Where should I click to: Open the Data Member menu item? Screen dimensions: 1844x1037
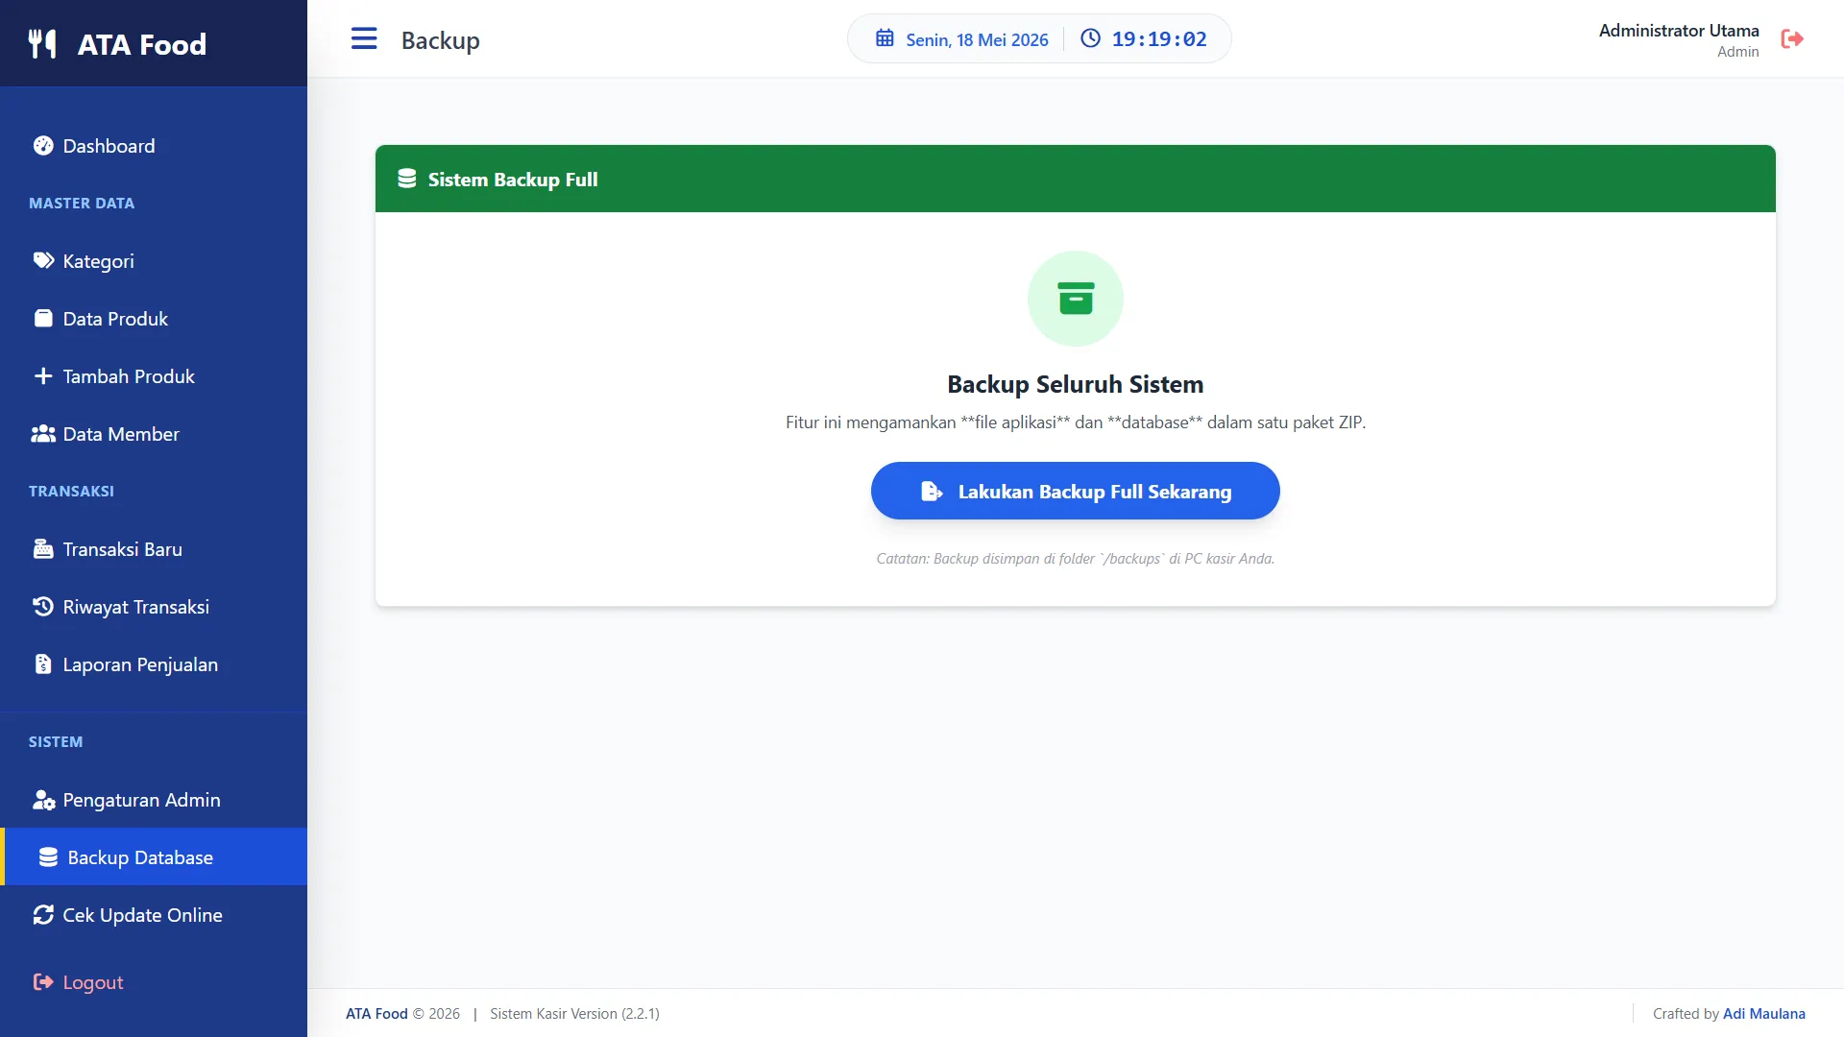[154, 434]
